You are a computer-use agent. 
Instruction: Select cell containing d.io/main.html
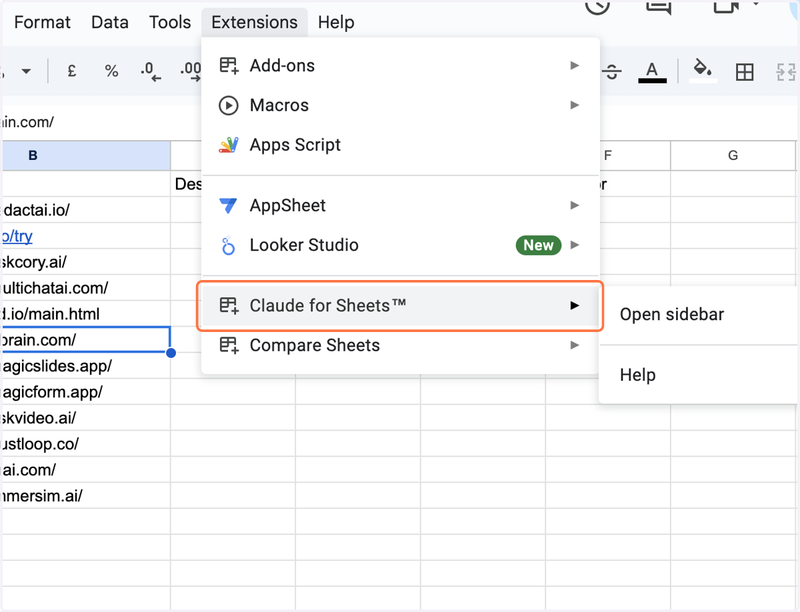point(86,314)
